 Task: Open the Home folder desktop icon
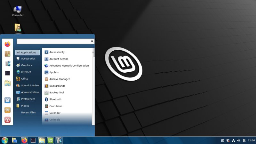click(18, 29)
